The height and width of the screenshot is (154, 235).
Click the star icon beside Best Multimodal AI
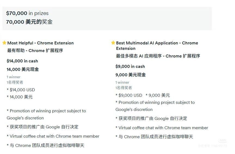[113, 43]
